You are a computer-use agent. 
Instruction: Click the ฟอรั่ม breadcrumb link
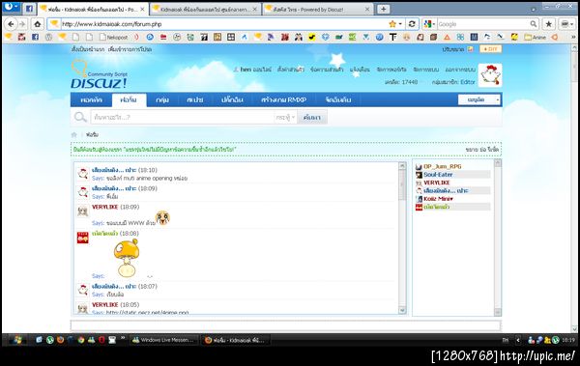92,134
